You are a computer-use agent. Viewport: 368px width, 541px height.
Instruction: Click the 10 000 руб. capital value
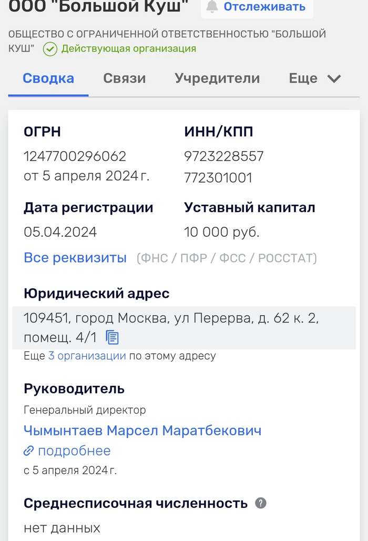coord(222,232)
